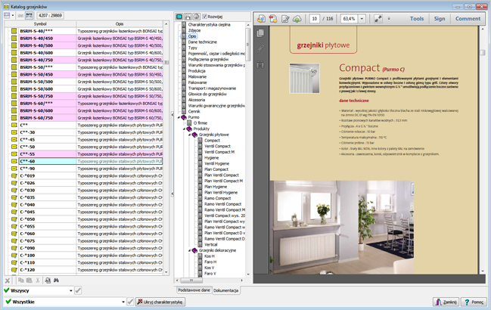The image size is (491, 310).
Task: Click the cut scissors icon below the table
Action: pyautogui.click(x=38, y=281)
